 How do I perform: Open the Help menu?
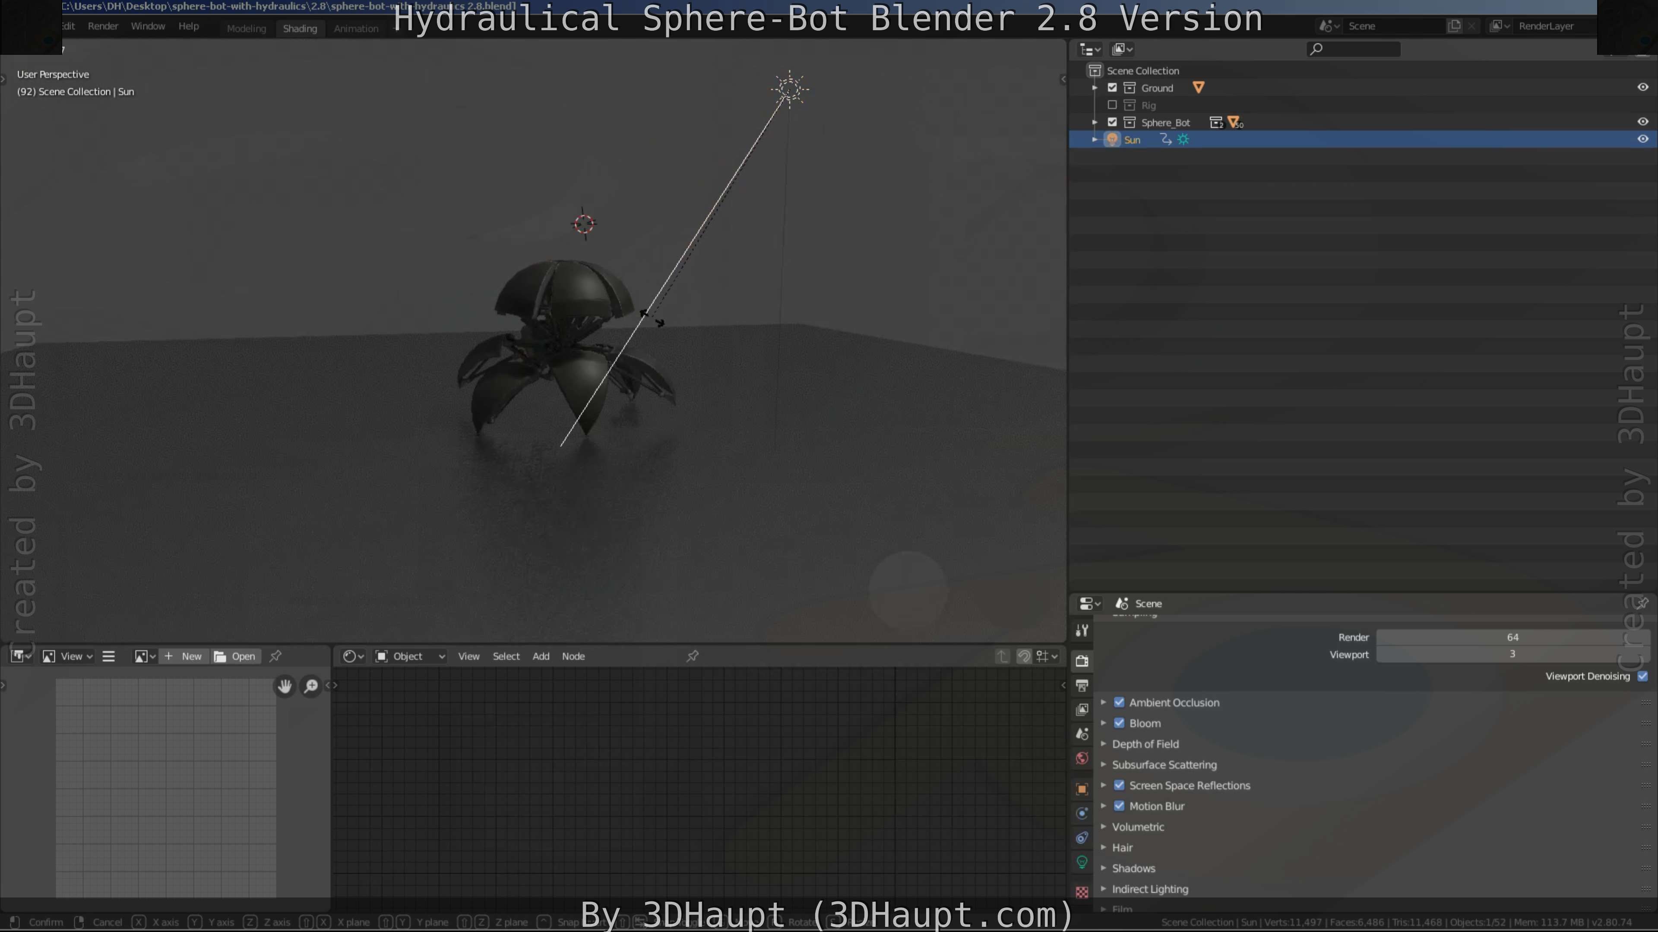[x=189, y=26]
